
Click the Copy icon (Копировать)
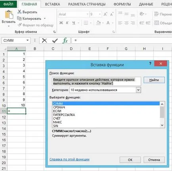tap(19, 19)
